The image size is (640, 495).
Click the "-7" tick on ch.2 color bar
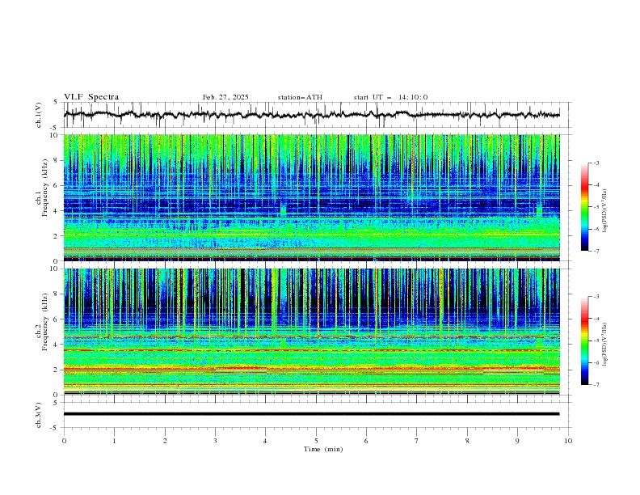(x=596, y=385)
